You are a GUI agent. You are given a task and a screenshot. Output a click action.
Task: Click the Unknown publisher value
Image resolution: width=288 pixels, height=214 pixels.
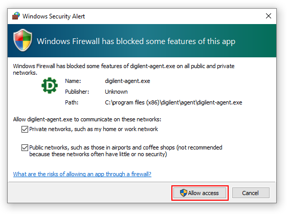pos(116,92)
